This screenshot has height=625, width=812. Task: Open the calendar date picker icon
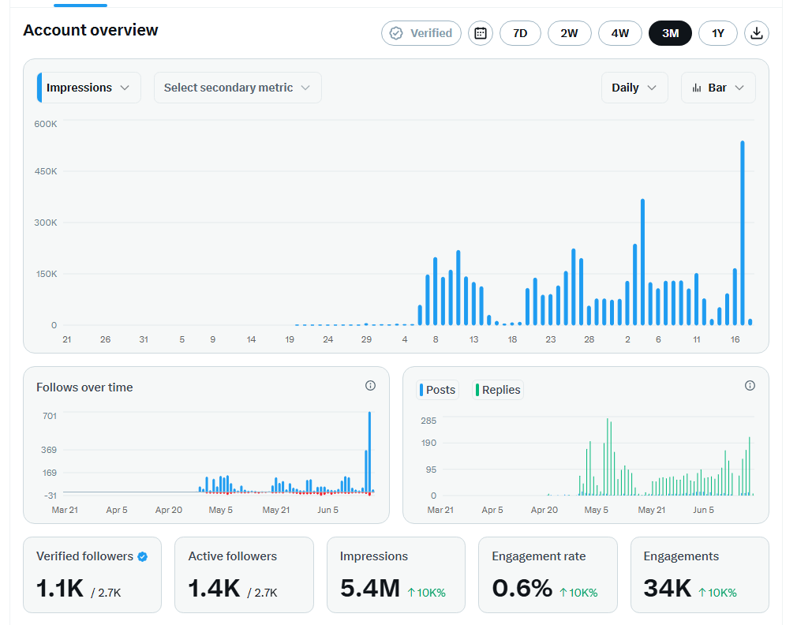480,33
